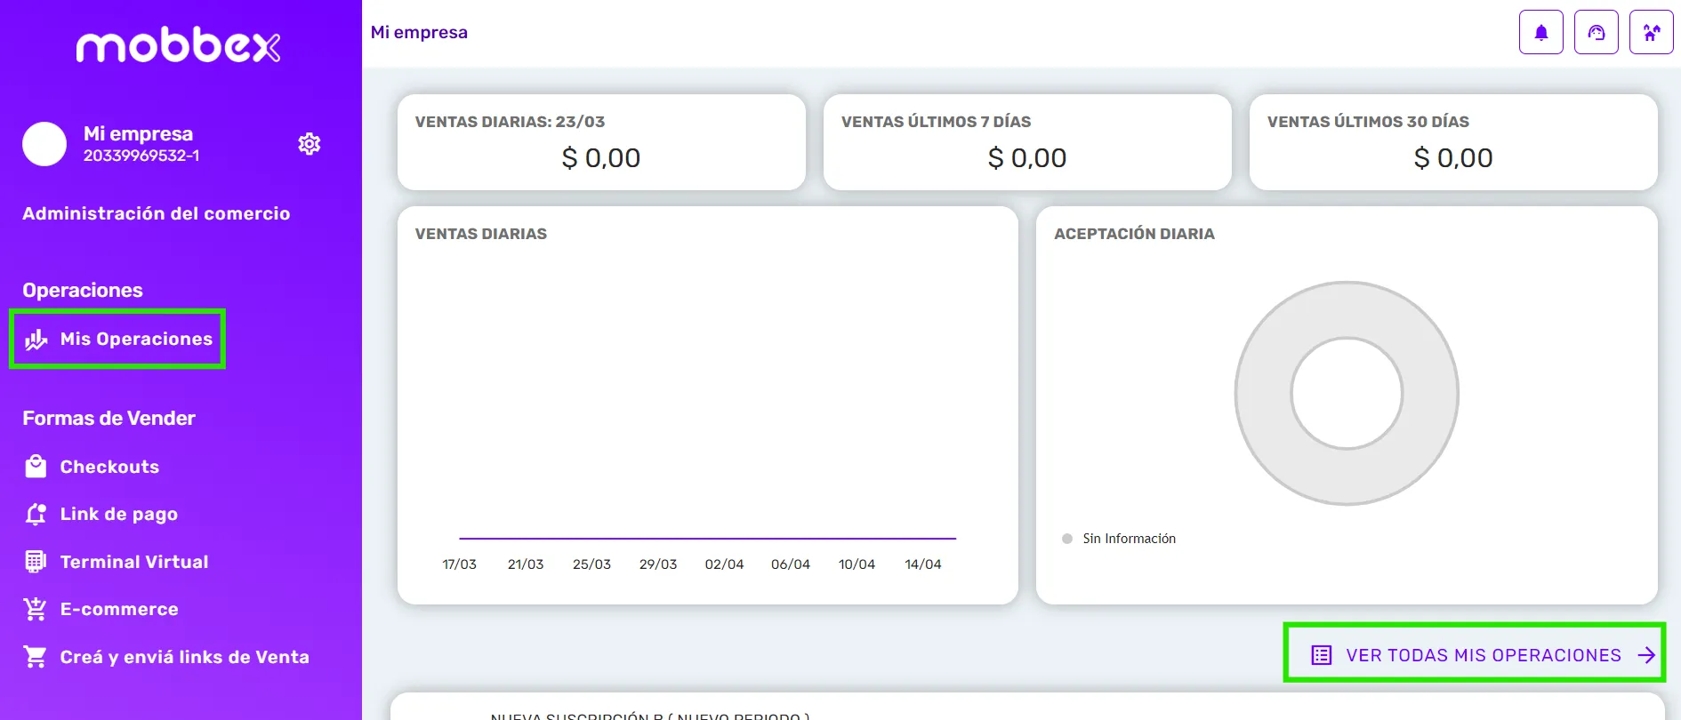Viewport: 1681px width, 720px height.
Task: Click the houses icon button in the header
Action: pos(1651,32)
